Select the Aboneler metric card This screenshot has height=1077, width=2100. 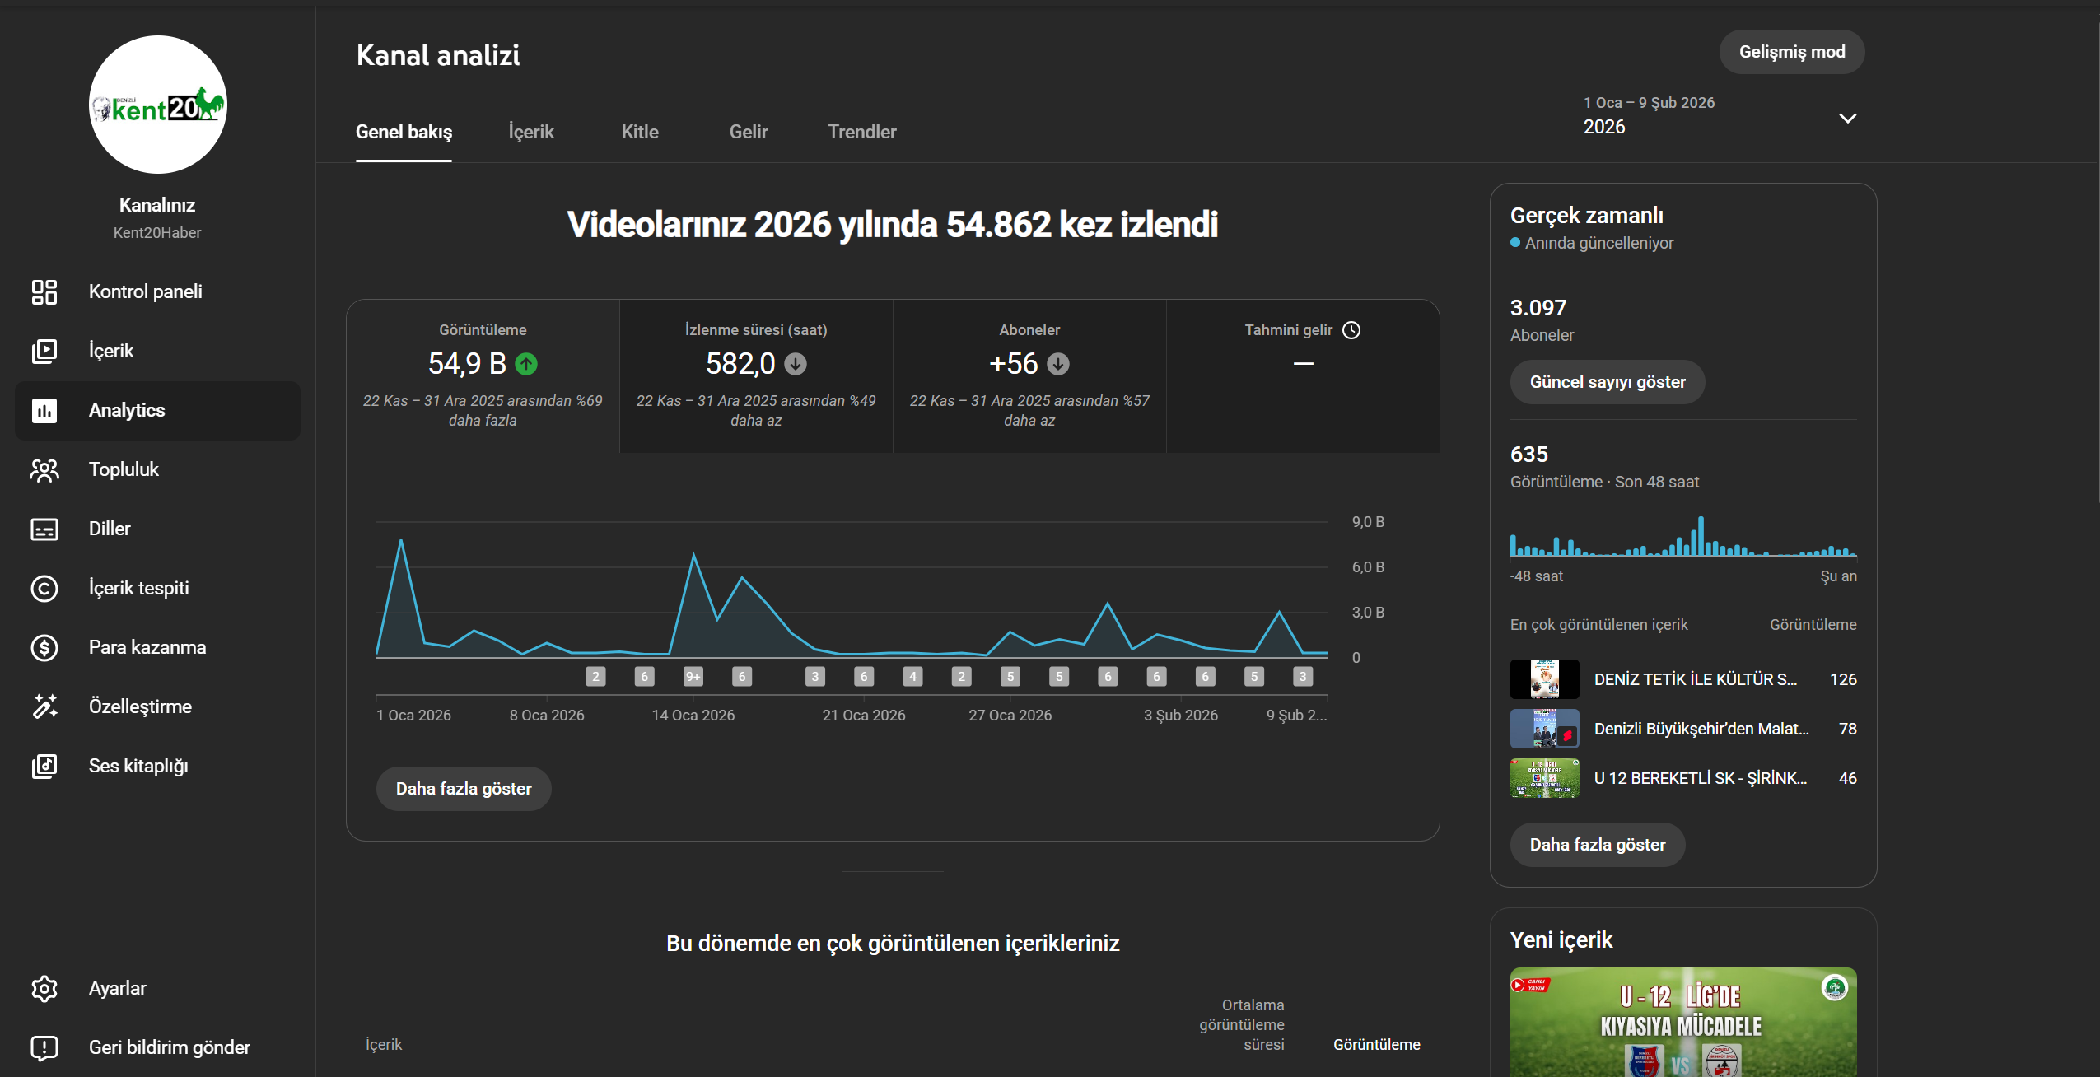(x=1029, y=375)
